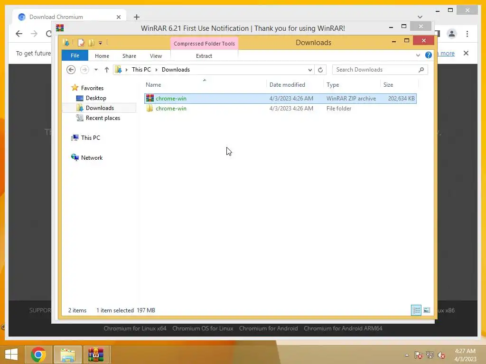Select the chrome-win ZIP archive

280,99
